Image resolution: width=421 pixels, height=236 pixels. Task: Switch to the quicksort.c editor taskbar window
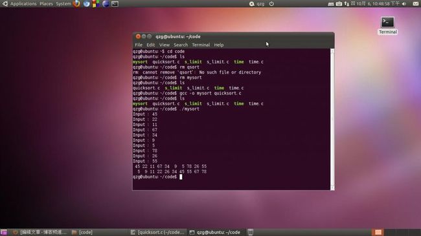pos(157,232)
